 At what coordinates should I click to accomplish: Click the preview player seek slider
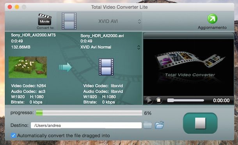185,100
